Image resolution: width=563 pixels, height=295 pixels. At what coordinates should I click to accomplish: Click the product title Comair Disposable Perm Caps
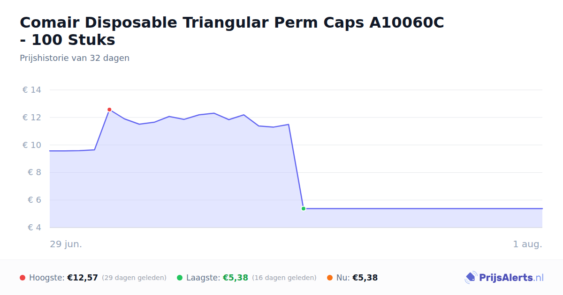click(232, 31)
